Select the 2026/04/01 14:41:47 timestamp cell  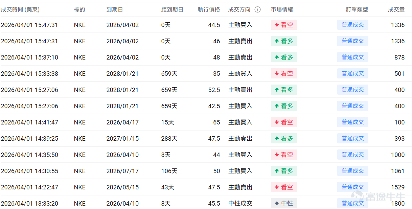point(29,122)
